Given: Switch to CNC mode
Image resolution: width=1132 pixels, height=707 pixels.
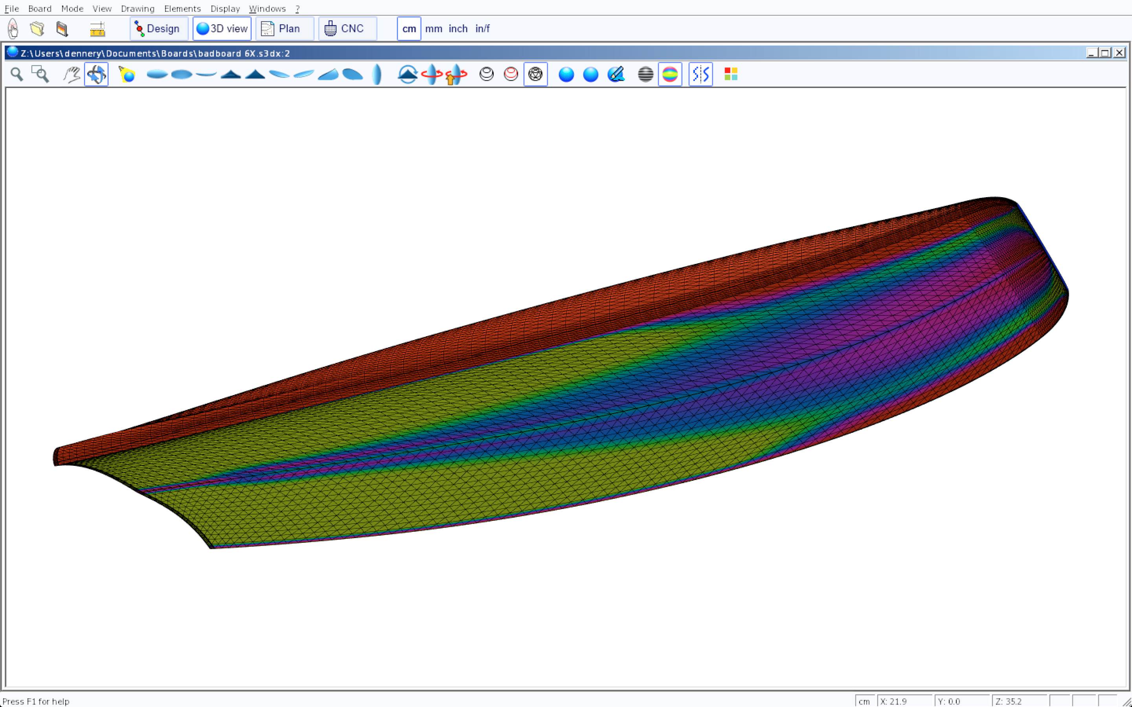Looking at the screenshot, I should click(x=347, y=29).
